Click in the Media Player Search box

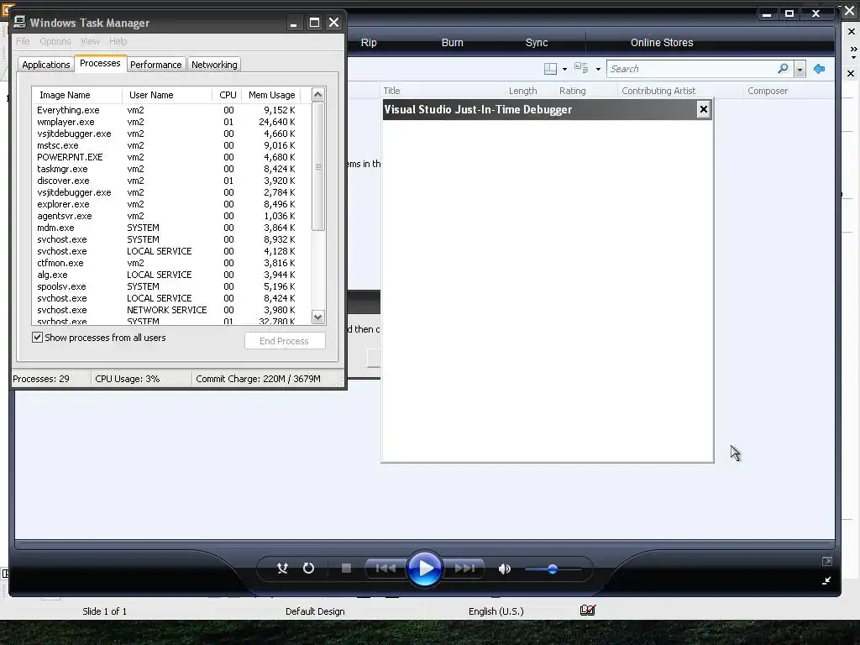pos(691,69)
